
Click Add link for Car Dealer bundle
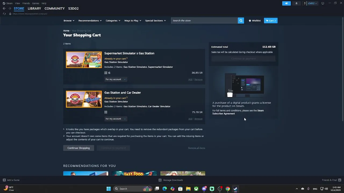(x=190, y=119)
